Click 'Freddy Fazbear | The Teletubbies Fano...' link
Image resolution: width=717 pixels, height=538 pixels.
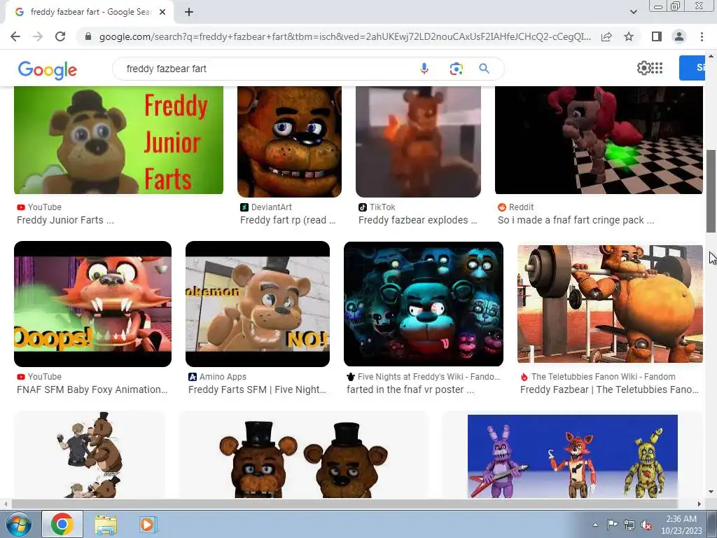610,389
